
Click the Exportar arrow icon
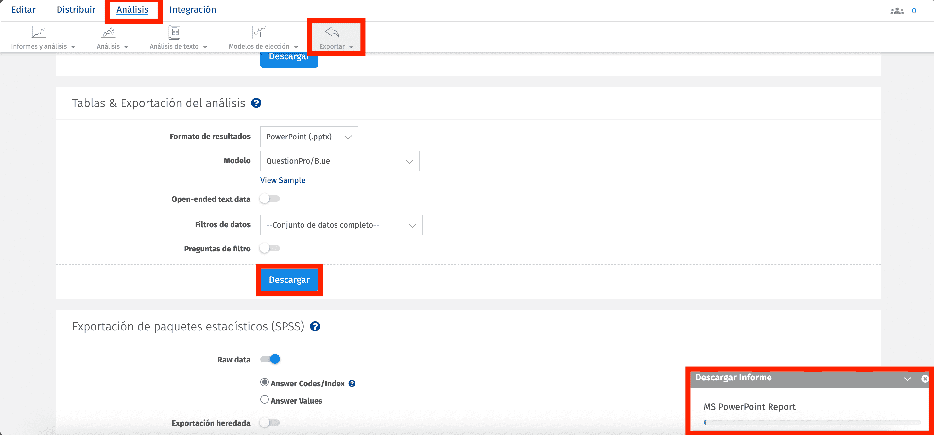coord(332,33)
